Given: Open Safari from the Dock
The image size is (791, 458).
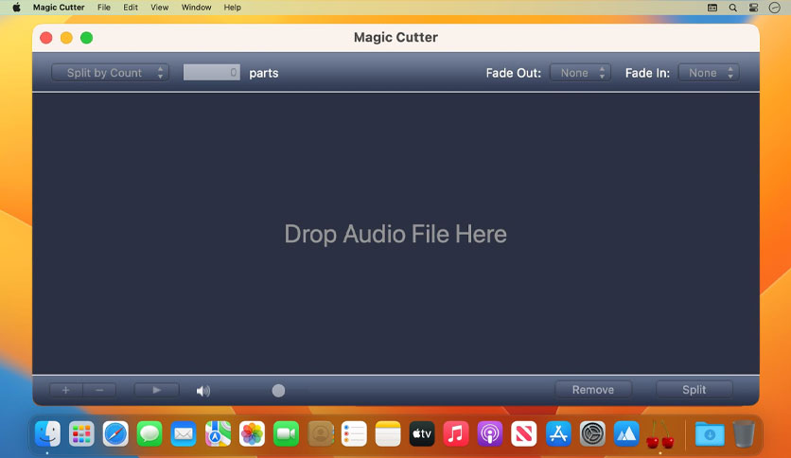Looking at the screenshot, I should [x=115, y=433].
